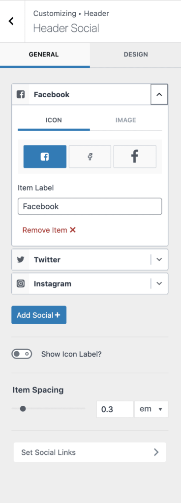Open the em unit dropdown
This screenshot has width=181, height=503.
151,409
